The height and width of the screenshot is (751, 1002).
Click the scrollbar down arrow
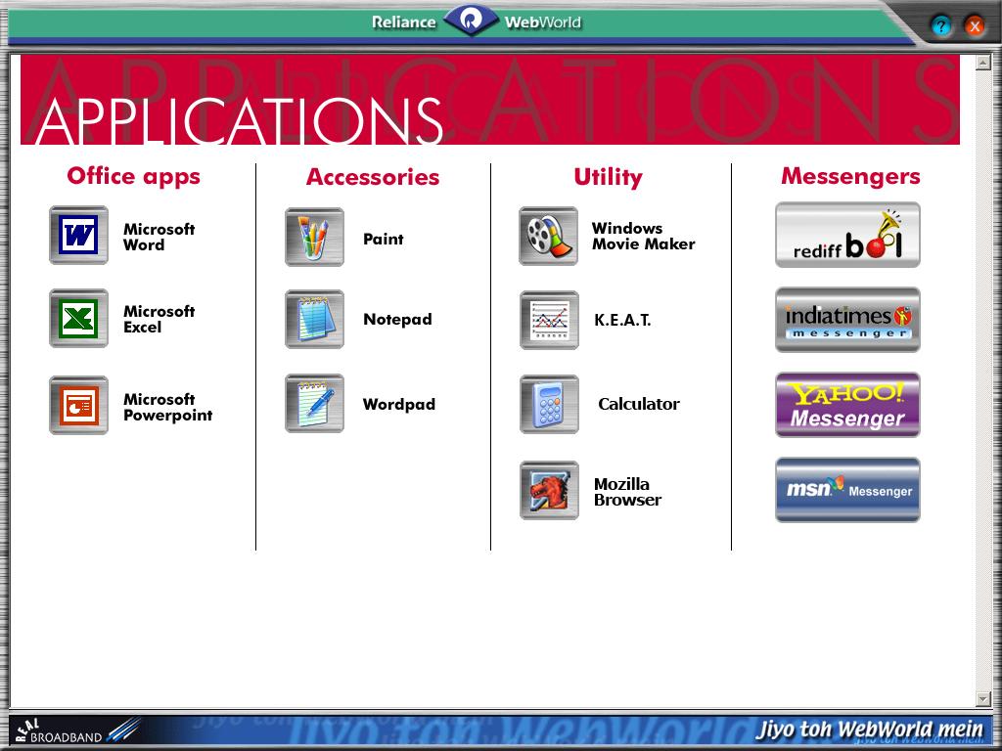(x=983, y=698)
